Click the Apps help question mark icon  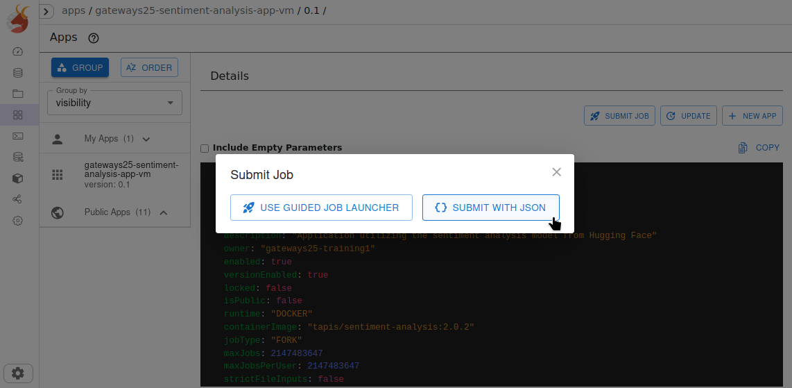point(94,38)
